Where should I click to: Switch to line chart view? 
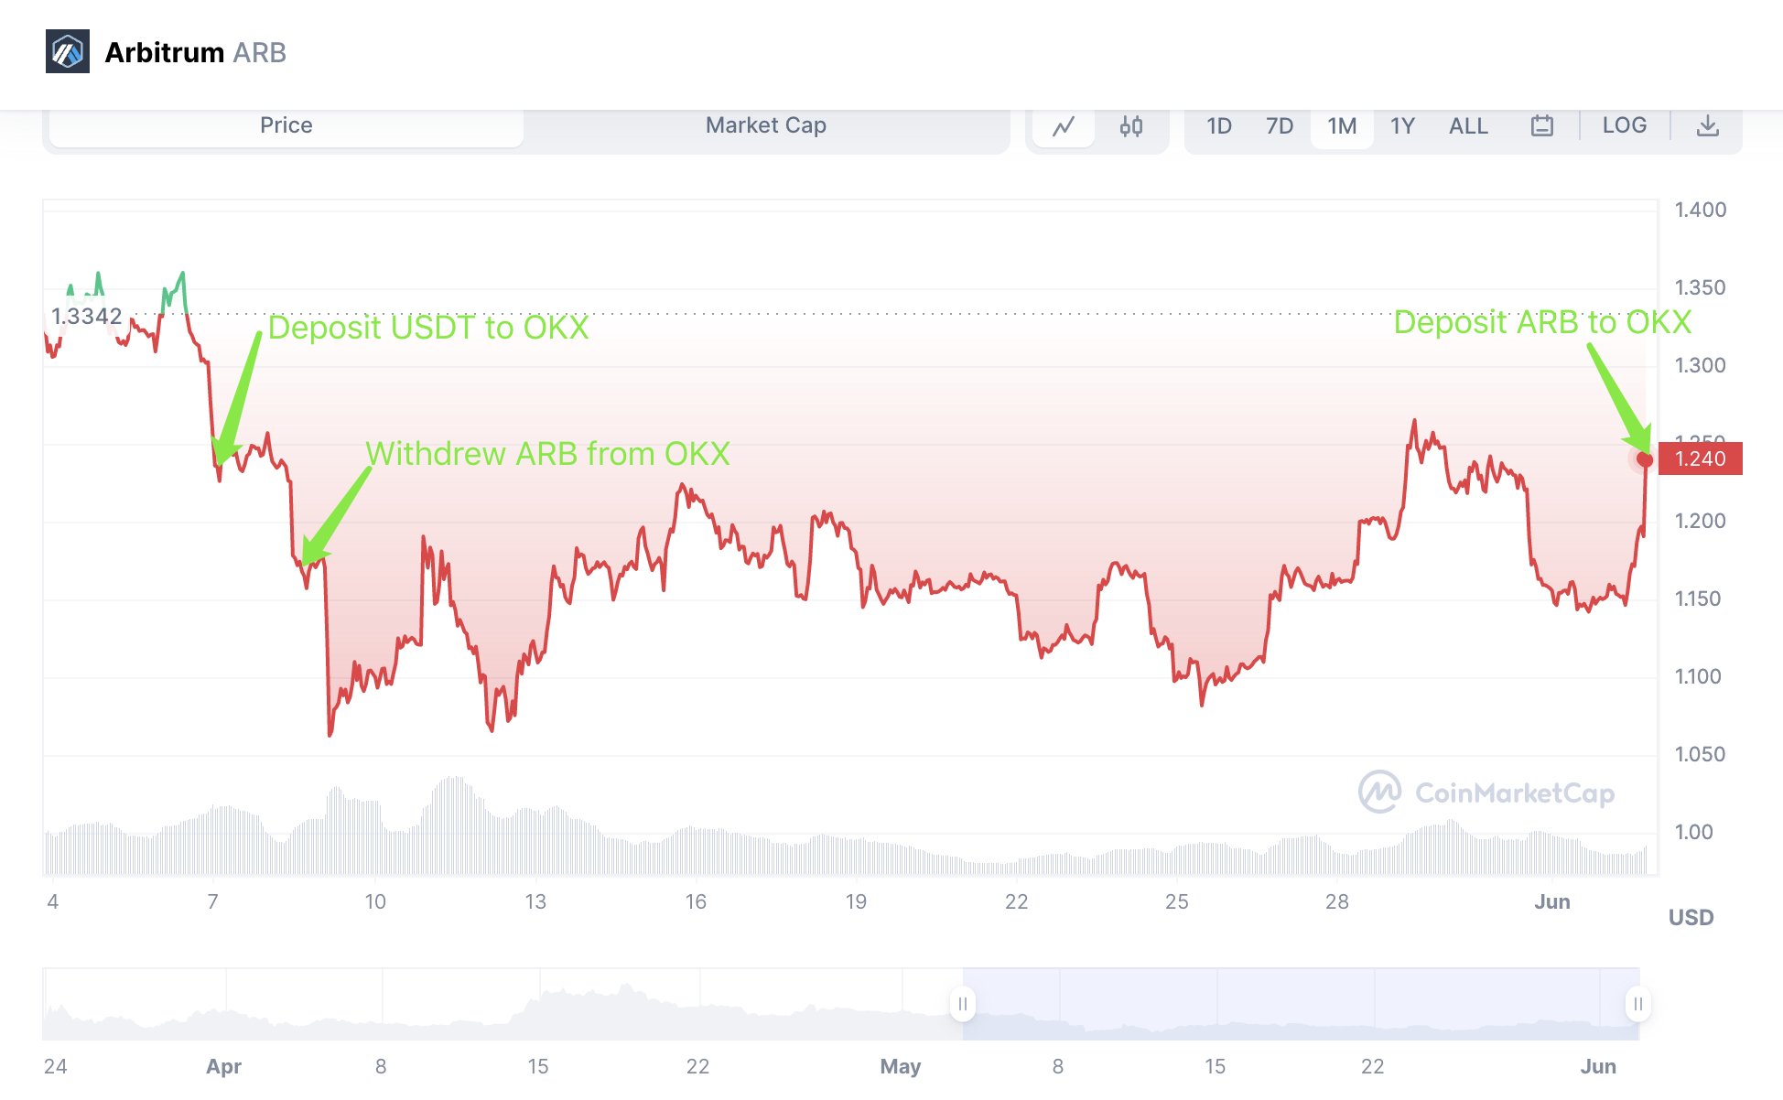(x=1064, y=126)
